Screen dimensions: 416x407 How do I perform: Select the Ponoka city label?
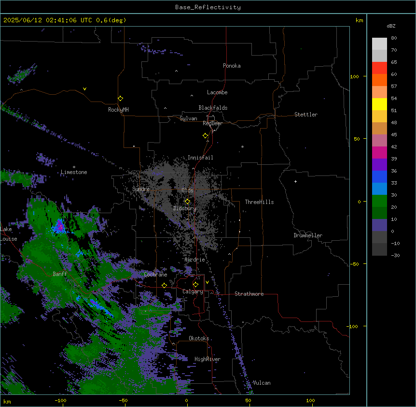[232, 66]
